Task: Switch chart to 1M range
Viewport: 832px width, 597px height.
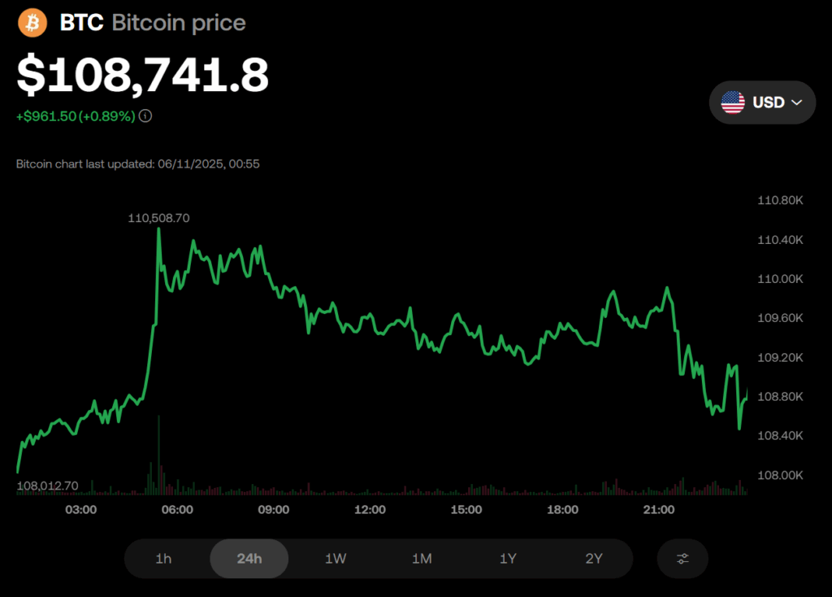Action: [422, 559]
